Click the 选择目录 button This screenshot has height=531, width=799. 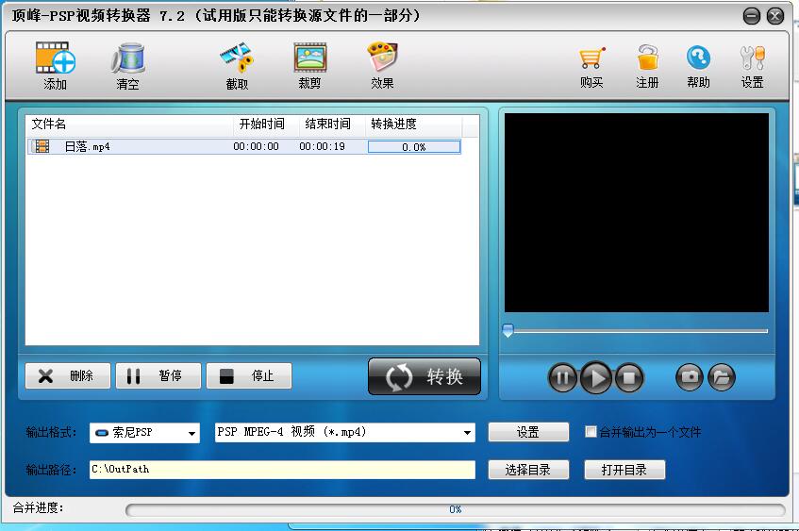[528, 470]
